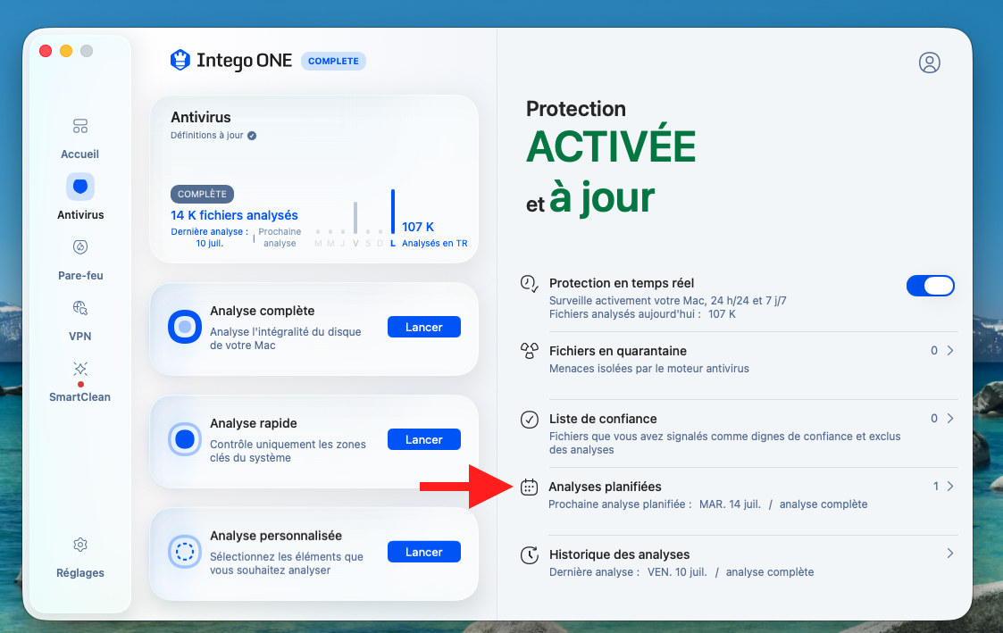Click '107 K' Analysés en TR value
The width and height of the screenshot is (1003, 633).
[x=418, y=227]
